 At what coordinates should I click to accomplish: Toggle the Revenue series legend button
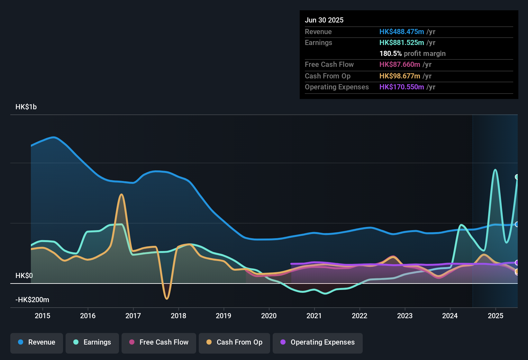pos(37,342)
